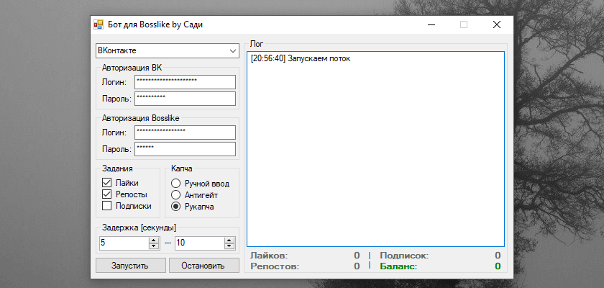Image resolution: width=604 pixels, height=288 pixels.
Task: Increase the minimum delay value of 5
Action: tap(154, 240)
